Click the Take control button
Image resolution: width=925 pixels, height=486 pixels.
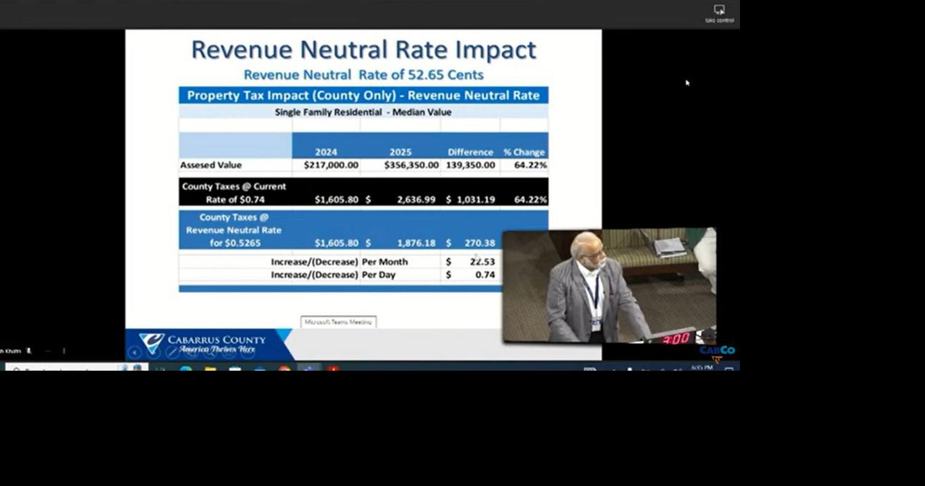(719, 14)
